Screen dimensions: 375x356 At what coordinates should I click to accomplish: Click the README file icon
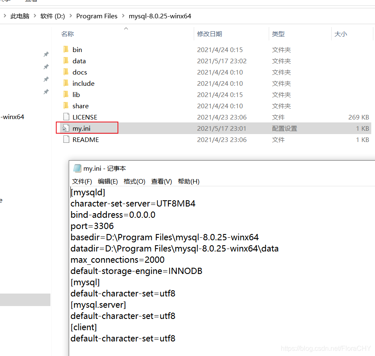point(66,139)
